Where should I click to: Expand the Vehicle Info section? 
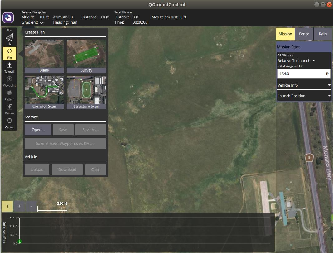tap(303, 85)
